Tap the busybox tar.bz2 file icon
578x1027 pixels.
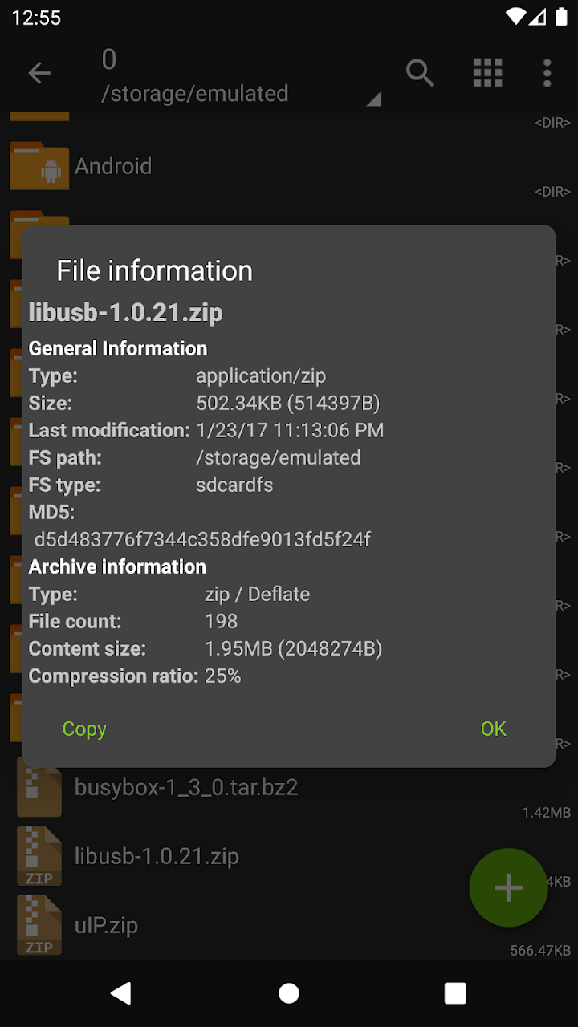pos(39,788)
